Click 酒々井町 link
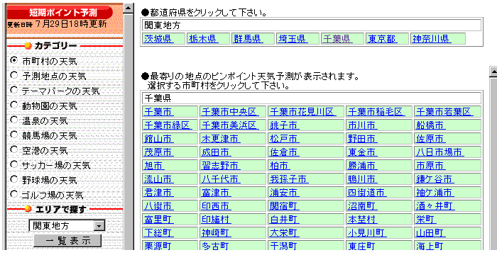The width and height of the screenshot is (497, 255). tap(435, 206)
